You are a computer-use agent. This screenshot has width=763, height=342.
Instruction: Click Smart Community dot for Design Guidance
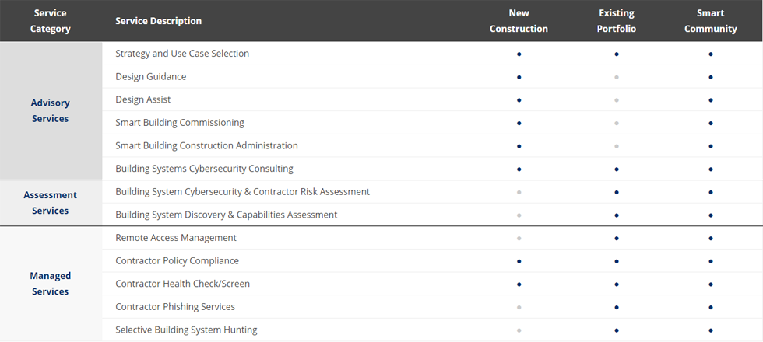[711, 77]
